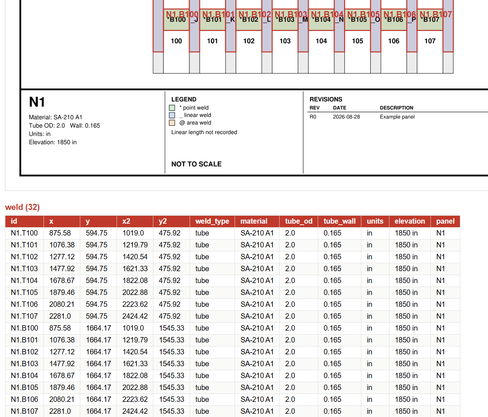This screenshot has height=417, width=488.
Task: Click the N1.T103 row id
Action: pos(24,269)
